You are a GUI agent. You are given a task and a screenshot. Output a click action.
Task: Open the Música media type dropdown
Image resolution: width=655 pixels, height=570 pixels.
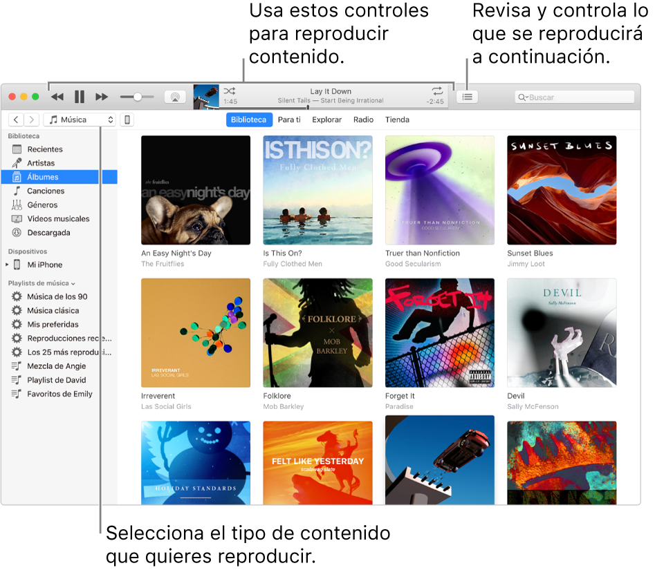tap(80, 120)
